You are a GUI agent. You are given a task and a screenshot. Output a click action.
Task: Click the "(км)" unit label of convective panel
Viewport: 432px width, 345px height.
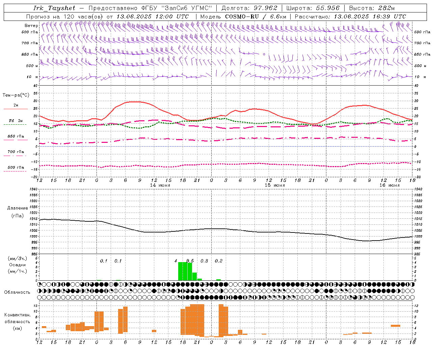coord(18,328)
